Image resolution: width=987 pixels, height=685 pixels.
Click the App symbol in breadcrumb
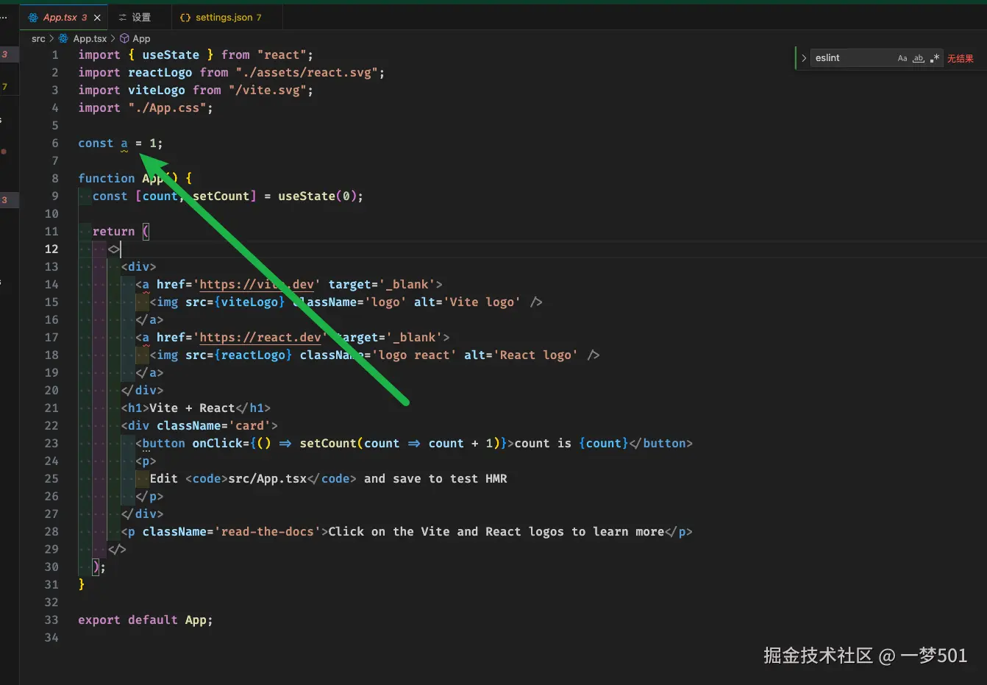(141, 39)
